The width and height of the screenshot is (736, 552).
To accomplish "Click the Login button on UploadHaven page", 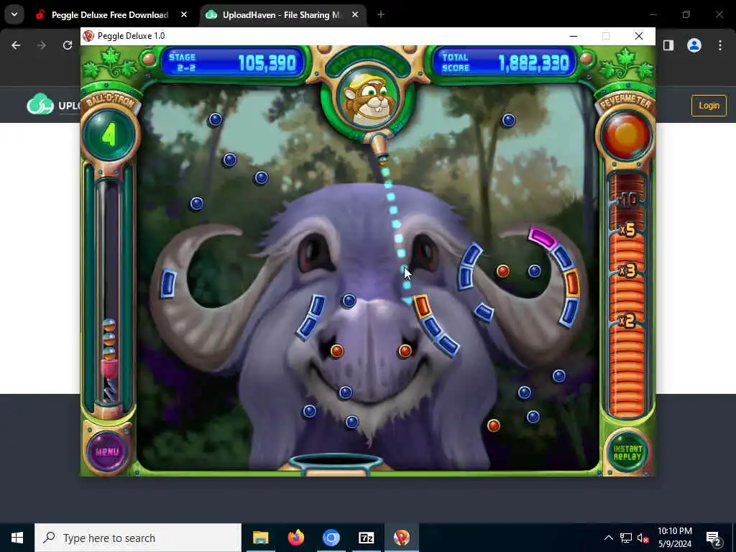I will pyautogui.click(x=709, y=106).
